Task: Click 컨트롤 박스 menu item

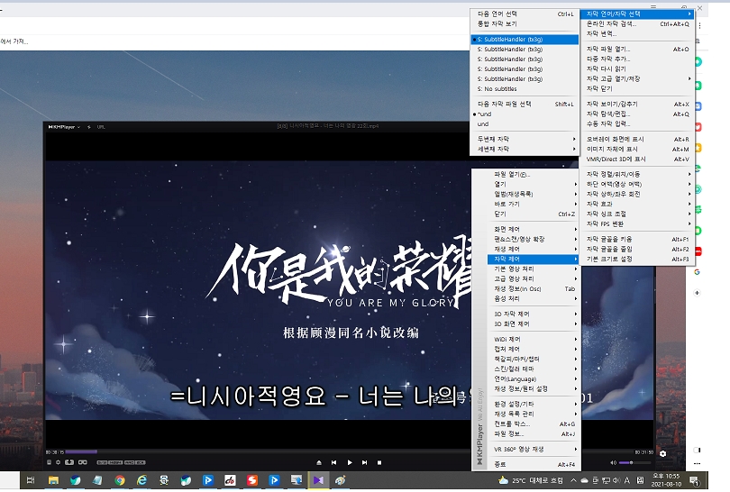Action: tap(533, 424)
